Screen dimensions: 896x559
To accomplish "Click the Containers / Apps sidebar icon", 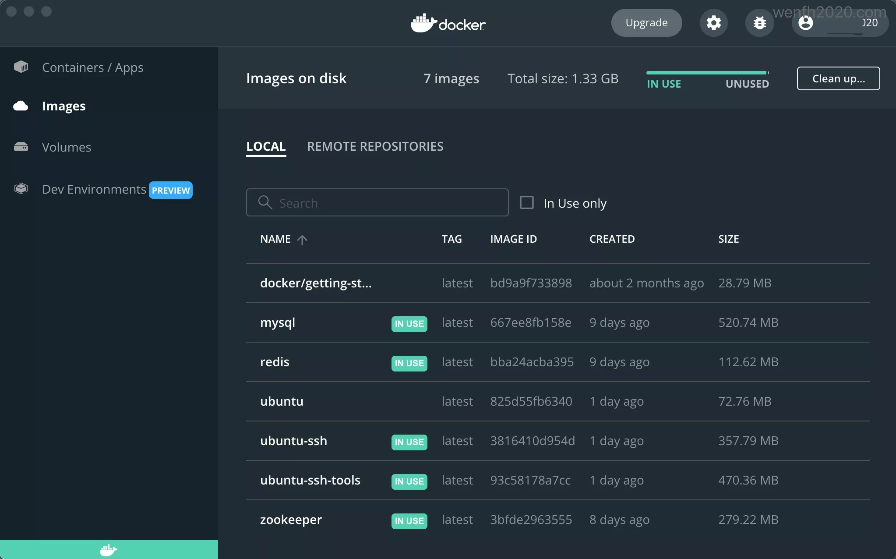I will [x=21, y=67].
